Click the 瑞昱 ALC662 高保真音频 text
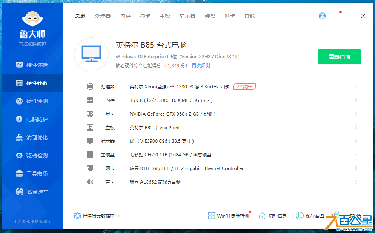This screenshot has width=375, height=233. point(155,182)
